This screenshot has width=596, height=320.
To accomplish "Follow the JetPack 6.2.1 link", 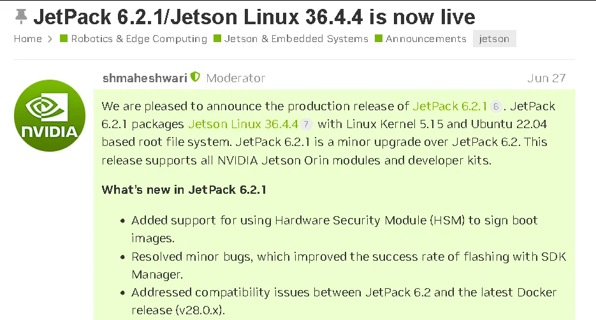I will 449,106.
